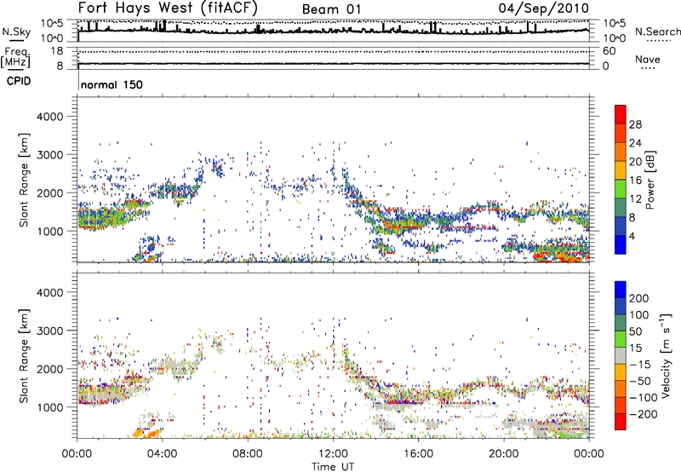Click the 'Velocity [m s-1]' colorbar title

[x=667, y=355]
